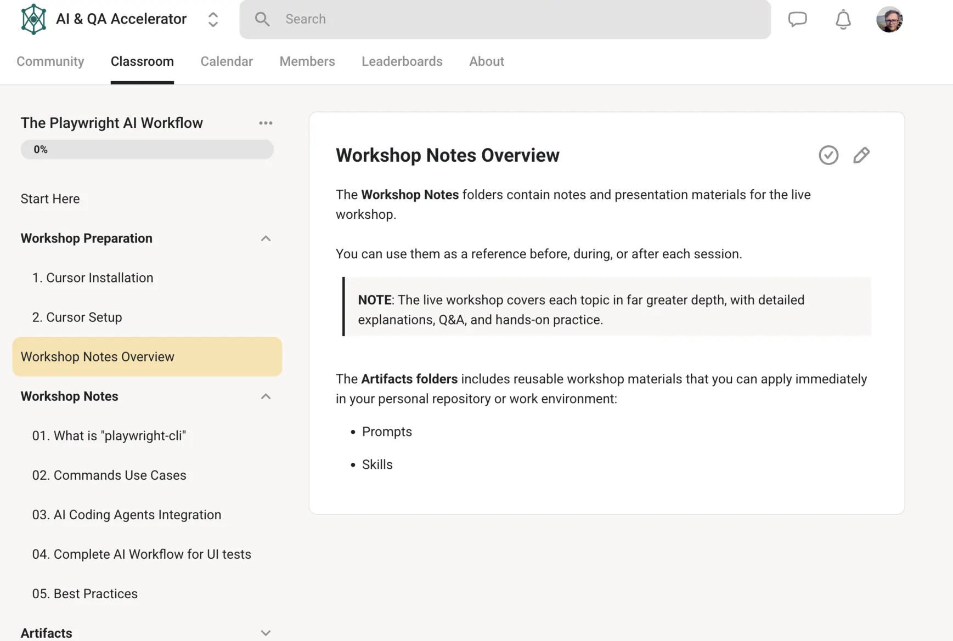This screenshot has width=953, height=641.
Task: Collapse the Workshop Preparation section
Action: 266,239
